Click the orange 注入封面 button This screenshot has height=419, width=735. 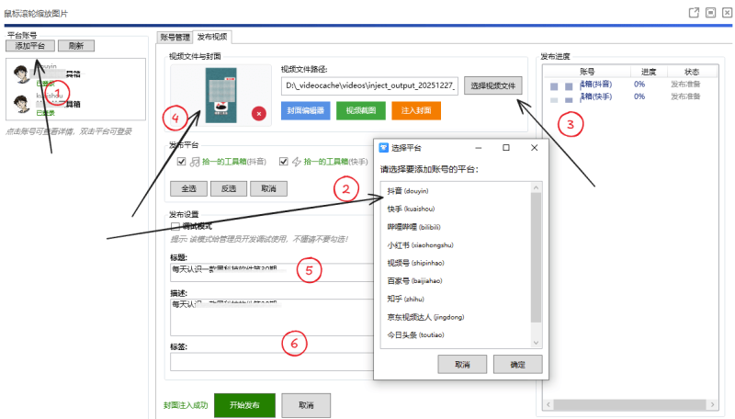pyautogui.click(x=416, y=110)
